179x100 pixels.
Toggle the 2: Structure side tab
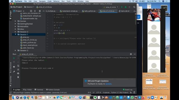(x=11, y=67)
